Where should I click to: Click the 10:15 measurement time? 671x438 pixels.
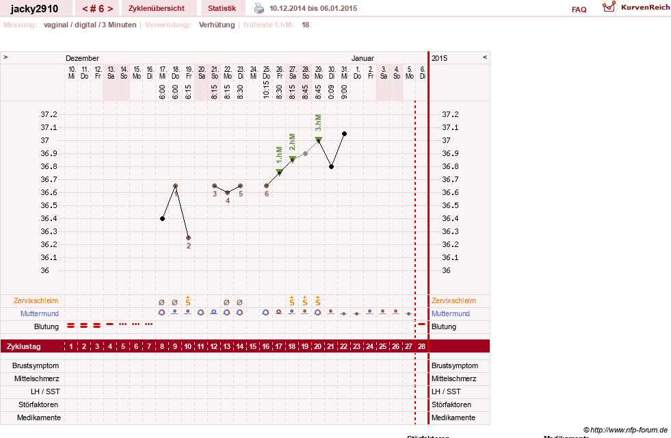pyautogui.click(x=266, y=90)
